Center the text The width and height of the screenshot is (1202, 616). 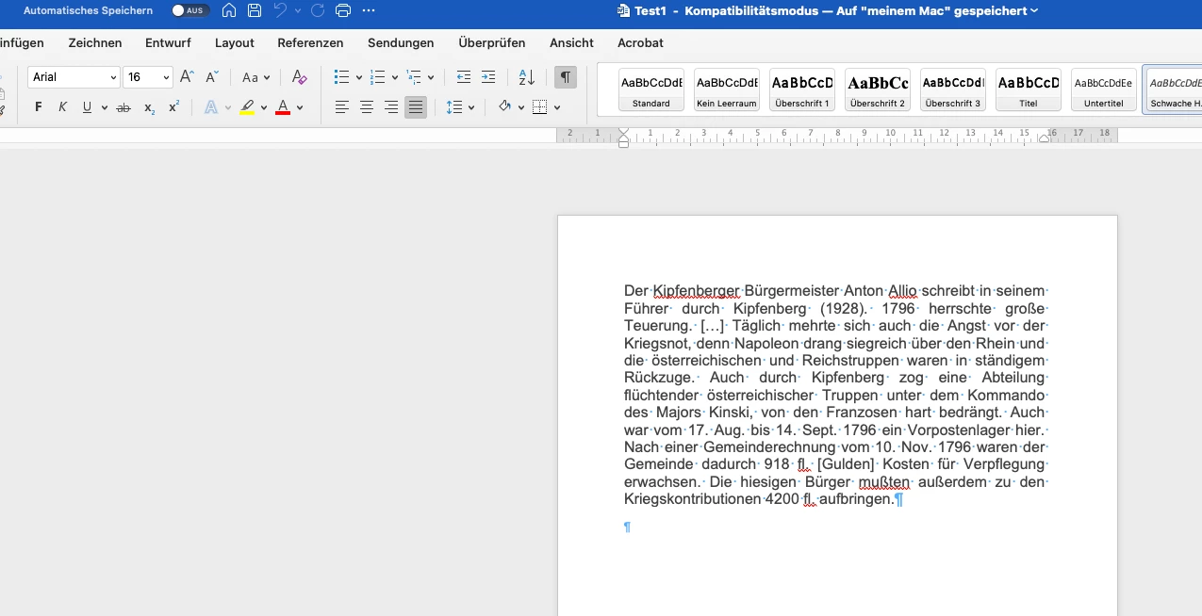pos(367,107)
